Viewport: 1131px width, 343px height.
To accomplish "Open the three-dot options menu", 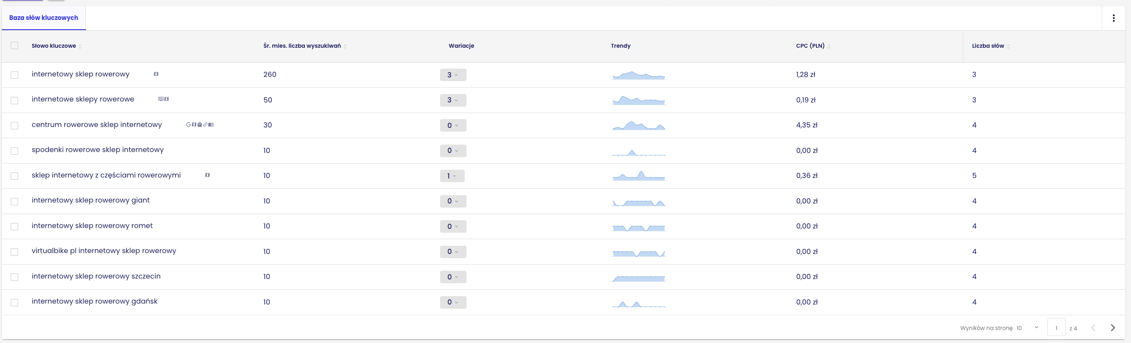I will coord(1113,18).
